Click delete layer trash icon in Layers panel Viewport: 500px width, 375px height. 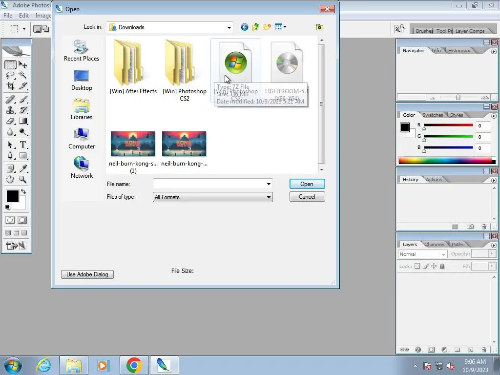tap(484, 350)
